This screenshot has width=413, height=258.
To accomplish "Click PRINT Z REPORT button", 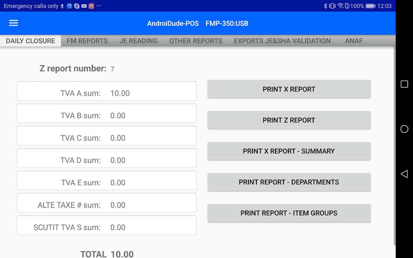I will 289,120.
